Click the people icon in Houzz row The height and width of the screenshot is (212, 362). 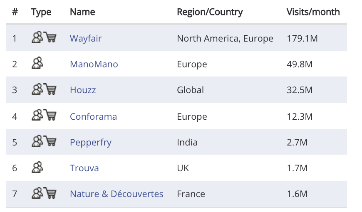37,89
